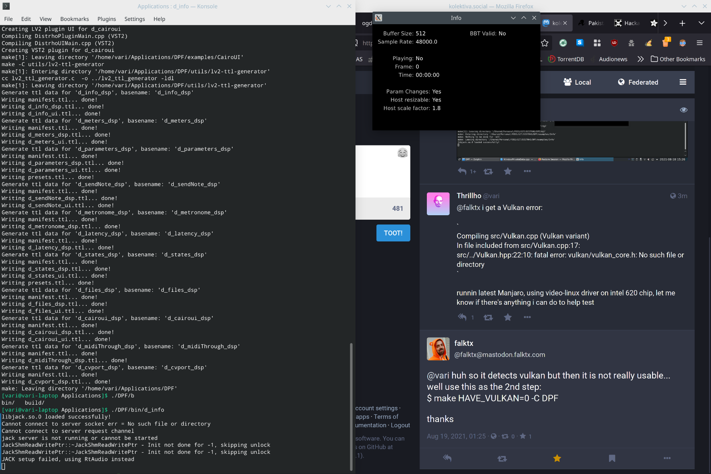The width and height of the screenshot is (711, 474).
Task: Reply to falktx's post
Action: (447, 458)
